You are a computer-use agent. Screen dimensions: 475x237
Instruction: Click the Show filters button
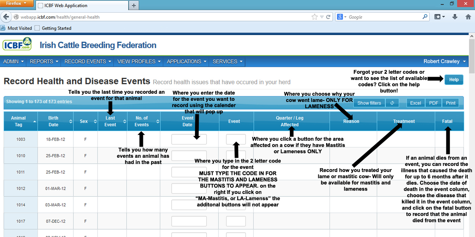coord(369,103)
